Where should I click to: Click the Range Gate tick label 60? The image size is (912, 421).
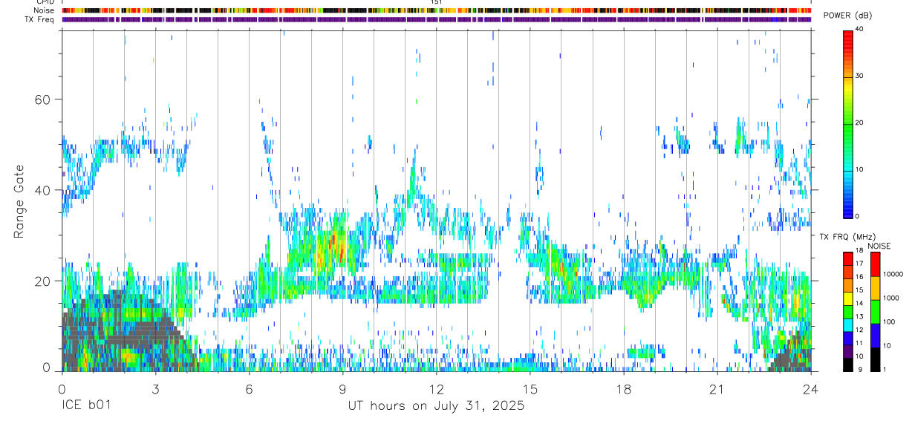(x=42, y=99)
